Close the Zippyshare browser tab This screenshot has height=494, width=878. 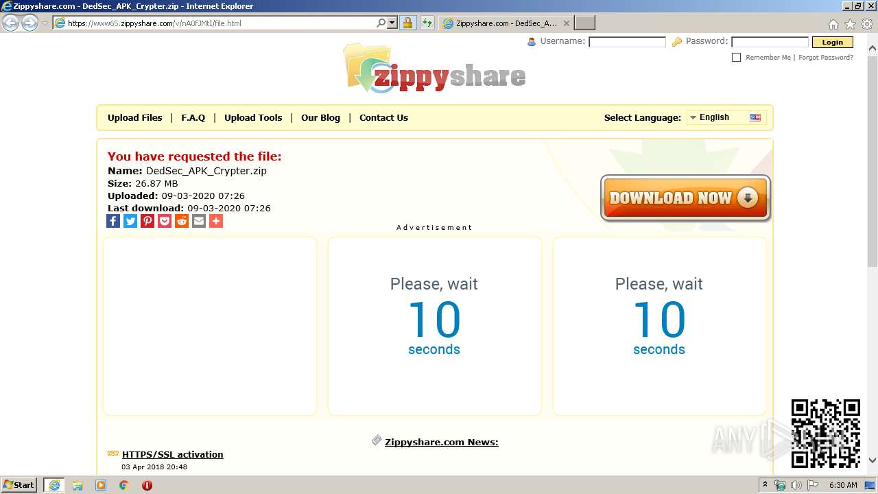[566, 23]
